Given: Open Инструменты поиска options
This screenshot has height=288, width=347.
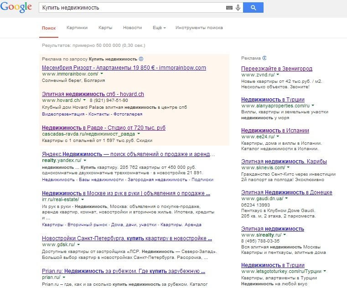Looking at the screenshot, I should click(x=199, y=28).
